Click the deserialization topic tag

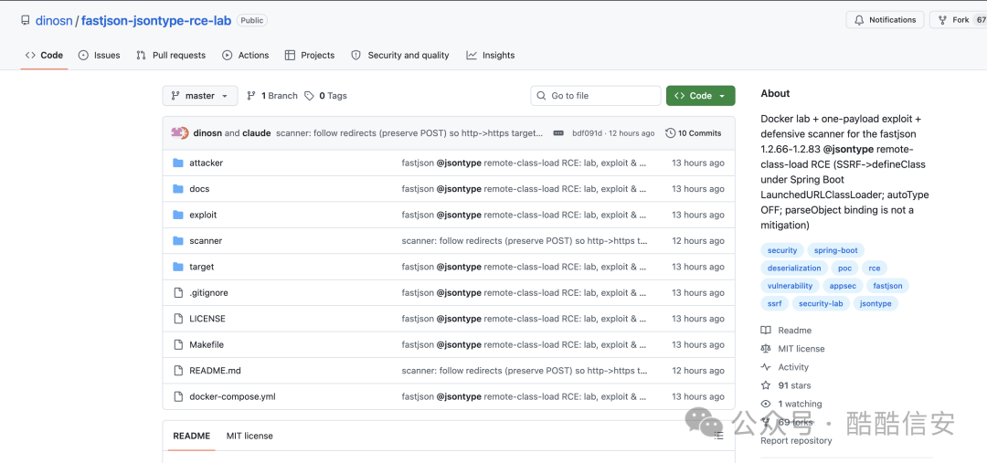pos(794,268)
